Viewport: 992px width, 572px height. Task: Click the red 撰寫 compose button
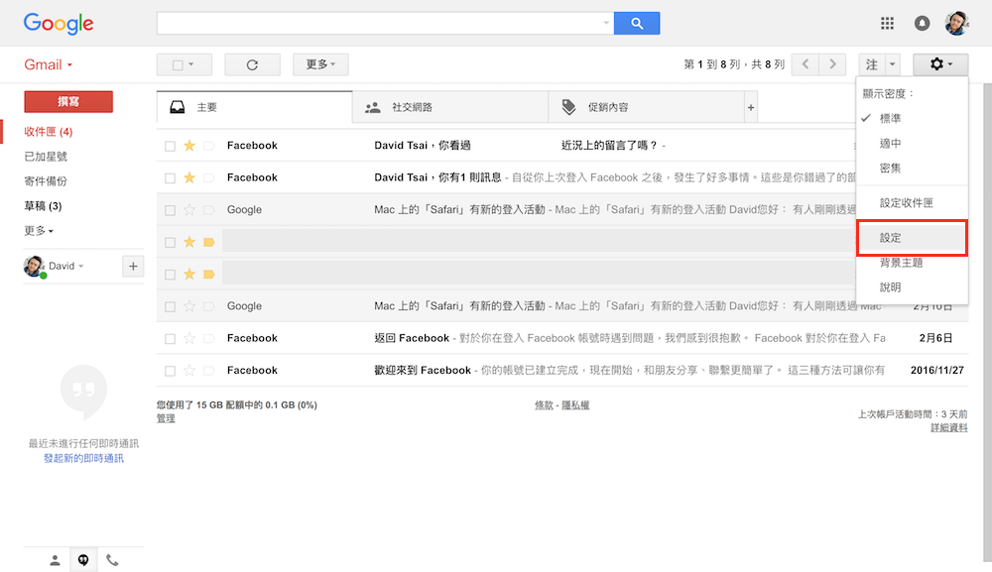[68, 101]
